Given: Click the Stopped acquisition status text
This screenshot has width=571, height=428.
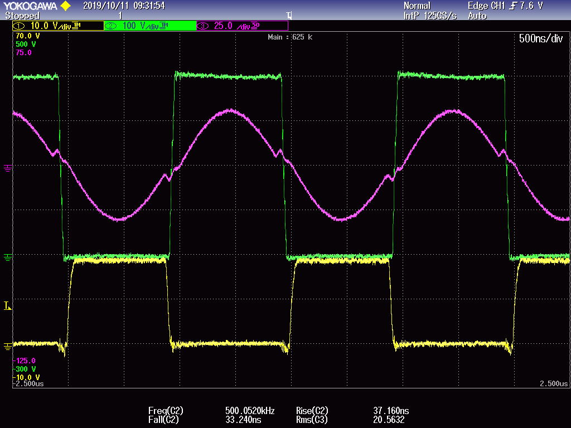Looking at the screenshot, I should point(22,16).
